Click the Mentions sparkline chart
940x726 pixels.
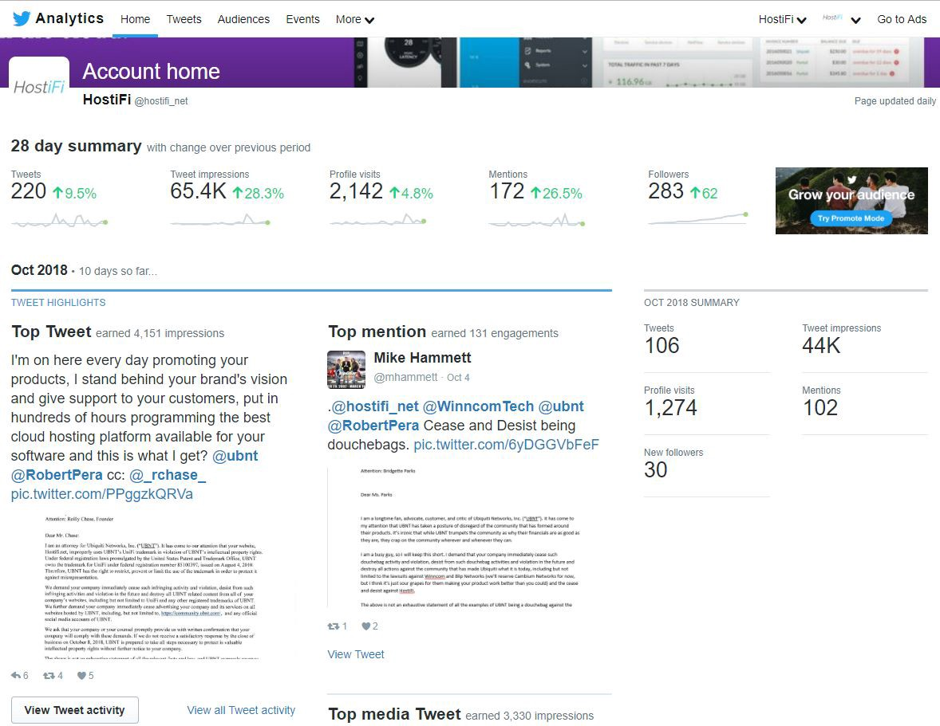point(536,220)
